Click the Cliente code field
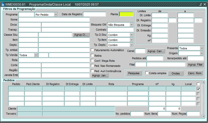Image resolution: width=208 pixels, height=123 pixels. tap(30, 109)
